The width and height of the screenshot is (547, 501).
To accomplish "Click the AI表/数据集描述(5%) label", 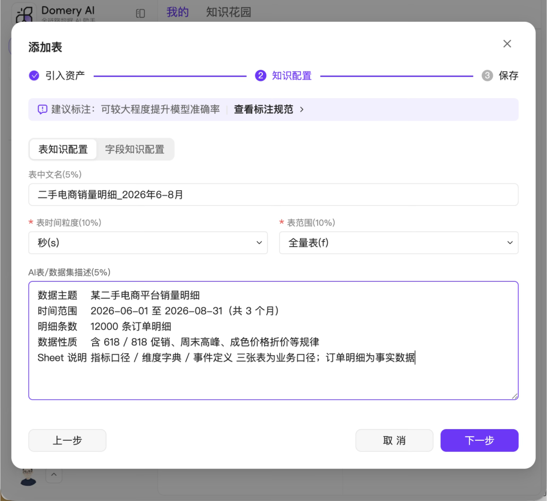I will coord(69,272).
